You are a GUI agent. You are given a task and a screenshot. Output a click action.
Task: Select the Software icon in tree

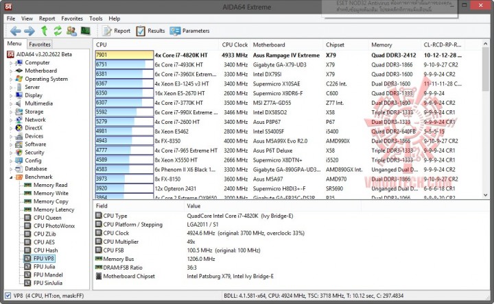(x=19, y=144)
